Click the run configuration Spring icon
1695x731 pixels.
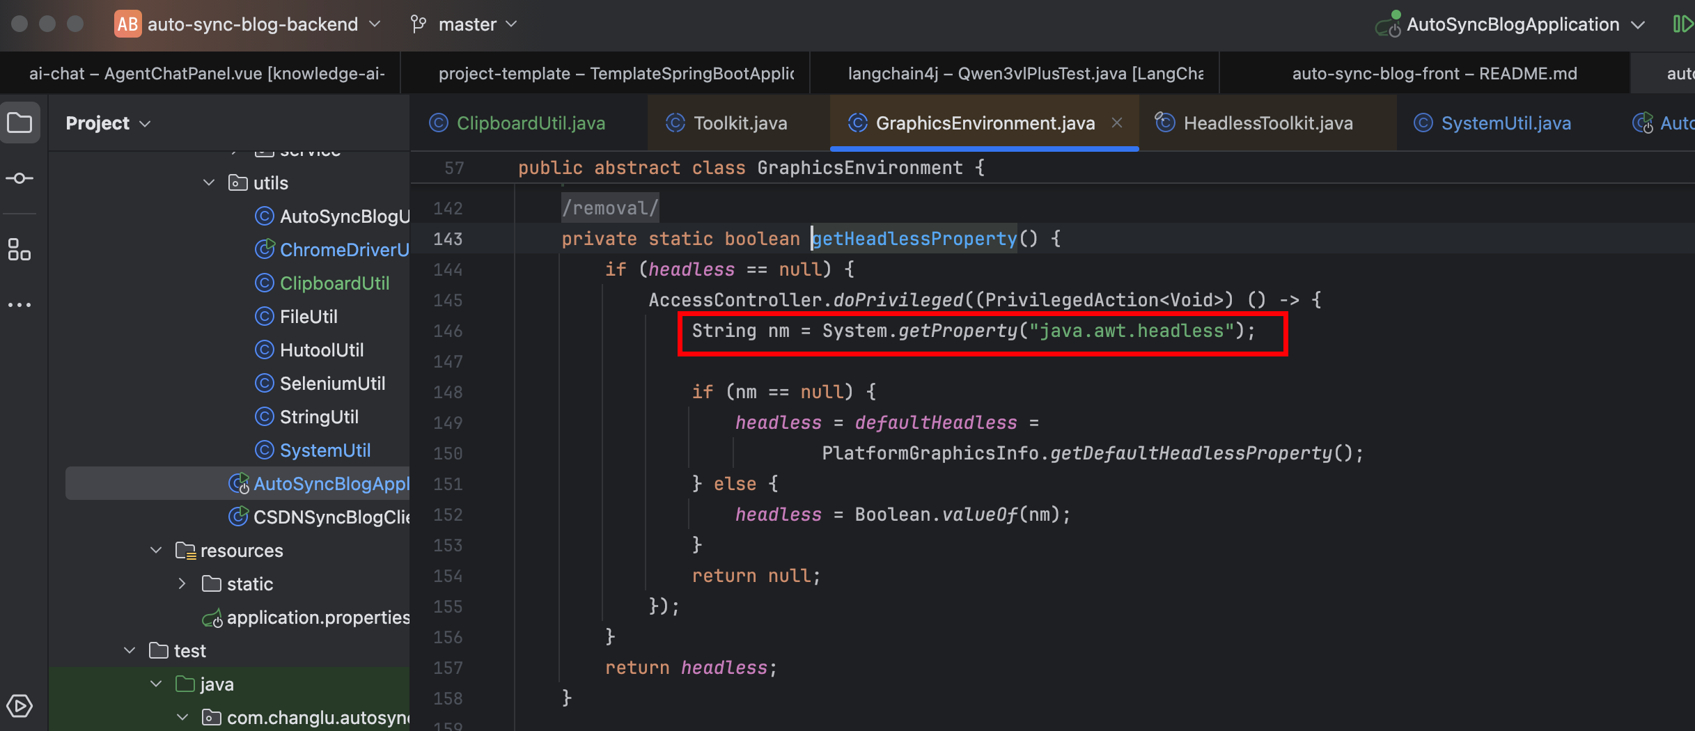1387,25
